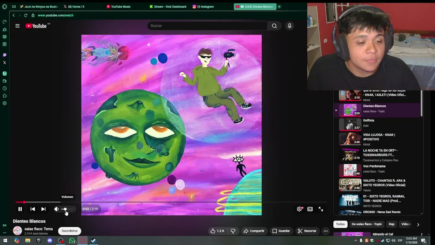Screen dimensions: 435x245
Task: Open the music Player in sidebar
Action: point(4,73)
